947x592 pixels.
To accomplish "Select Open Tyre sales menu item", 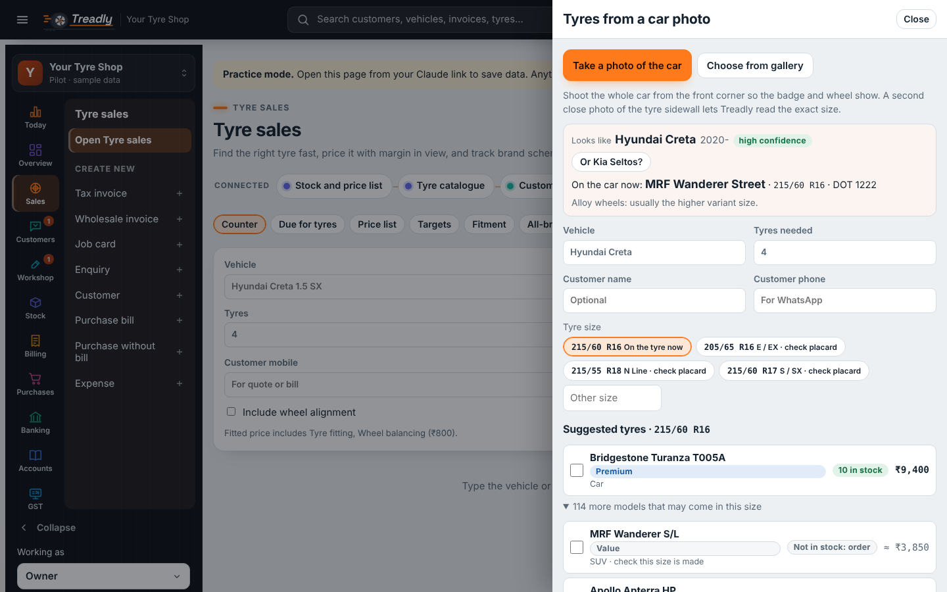I will [x=130, y=140].
